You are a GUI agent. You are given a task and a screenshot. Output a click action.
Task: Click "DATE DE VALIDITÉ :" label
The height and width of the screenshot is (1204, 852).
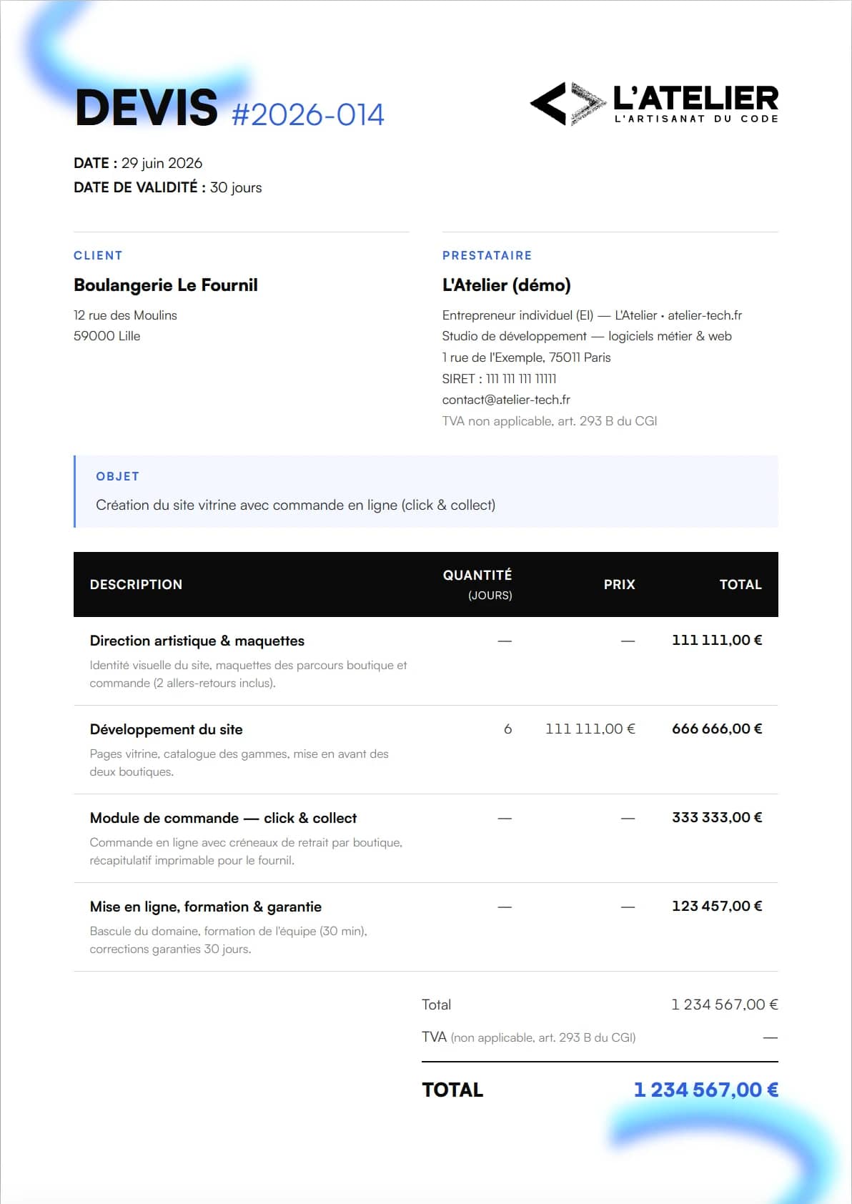[139, 187]
